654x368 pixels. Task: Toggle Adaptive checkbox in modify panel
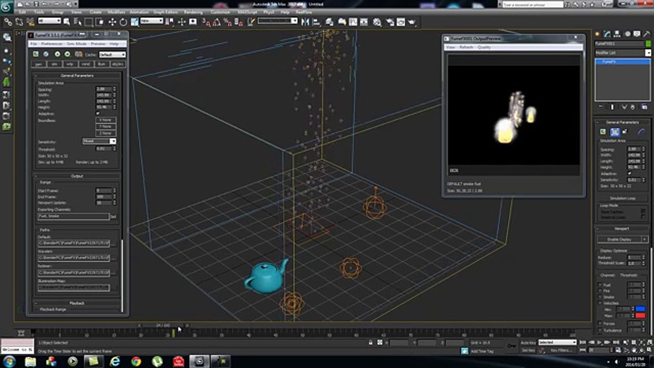pos(629,174)
